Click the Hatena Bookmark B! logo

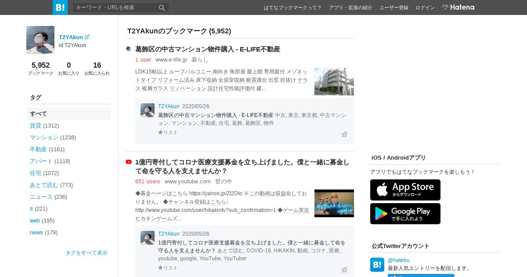60,7
